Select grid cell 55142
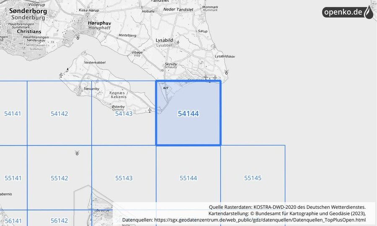This screenshot has height=226, width=377. click(x=59, y=177)
